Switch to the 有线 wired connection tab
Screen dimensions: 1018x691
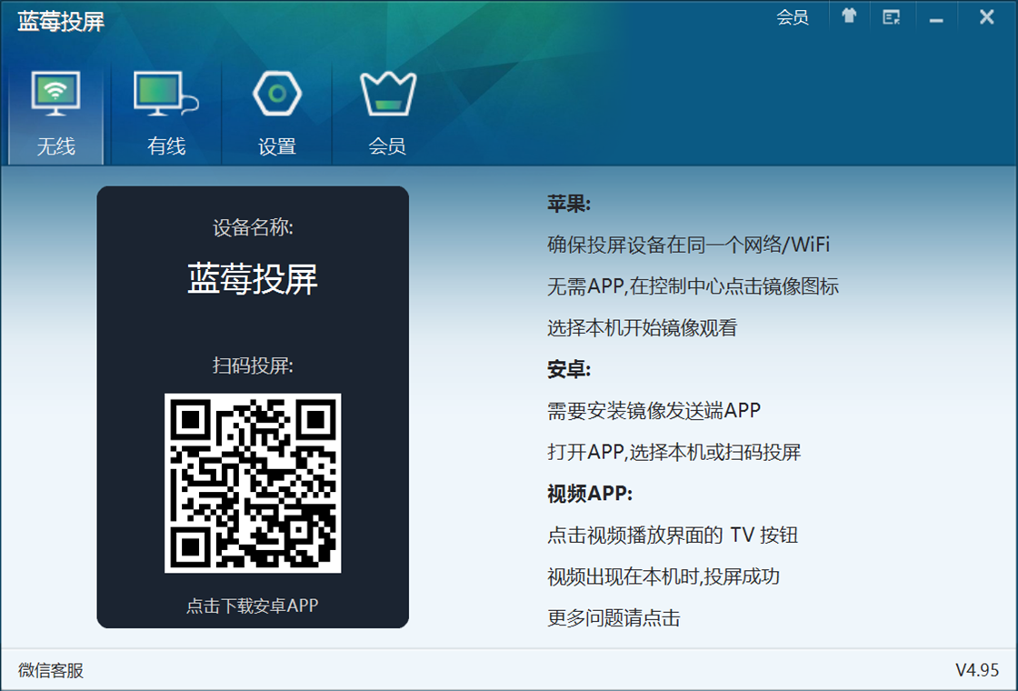coord(166,115)
